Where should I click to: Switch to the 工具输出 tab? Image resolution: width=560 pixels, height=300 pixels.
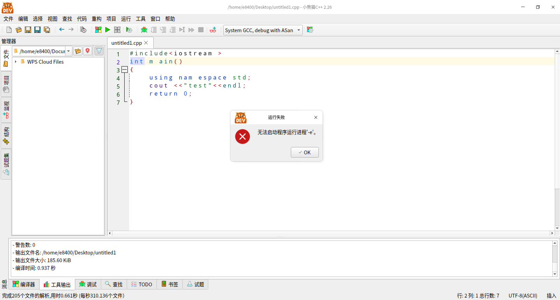point(57,285)
